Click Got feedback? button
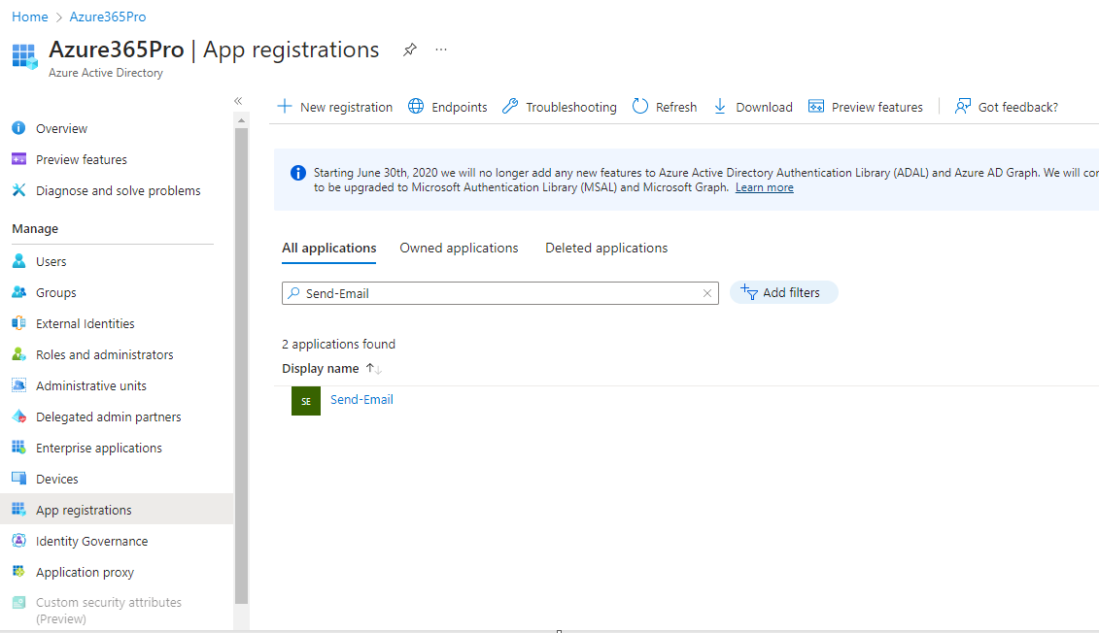This screenshot has width=1099, height=633. point(1007,107)
